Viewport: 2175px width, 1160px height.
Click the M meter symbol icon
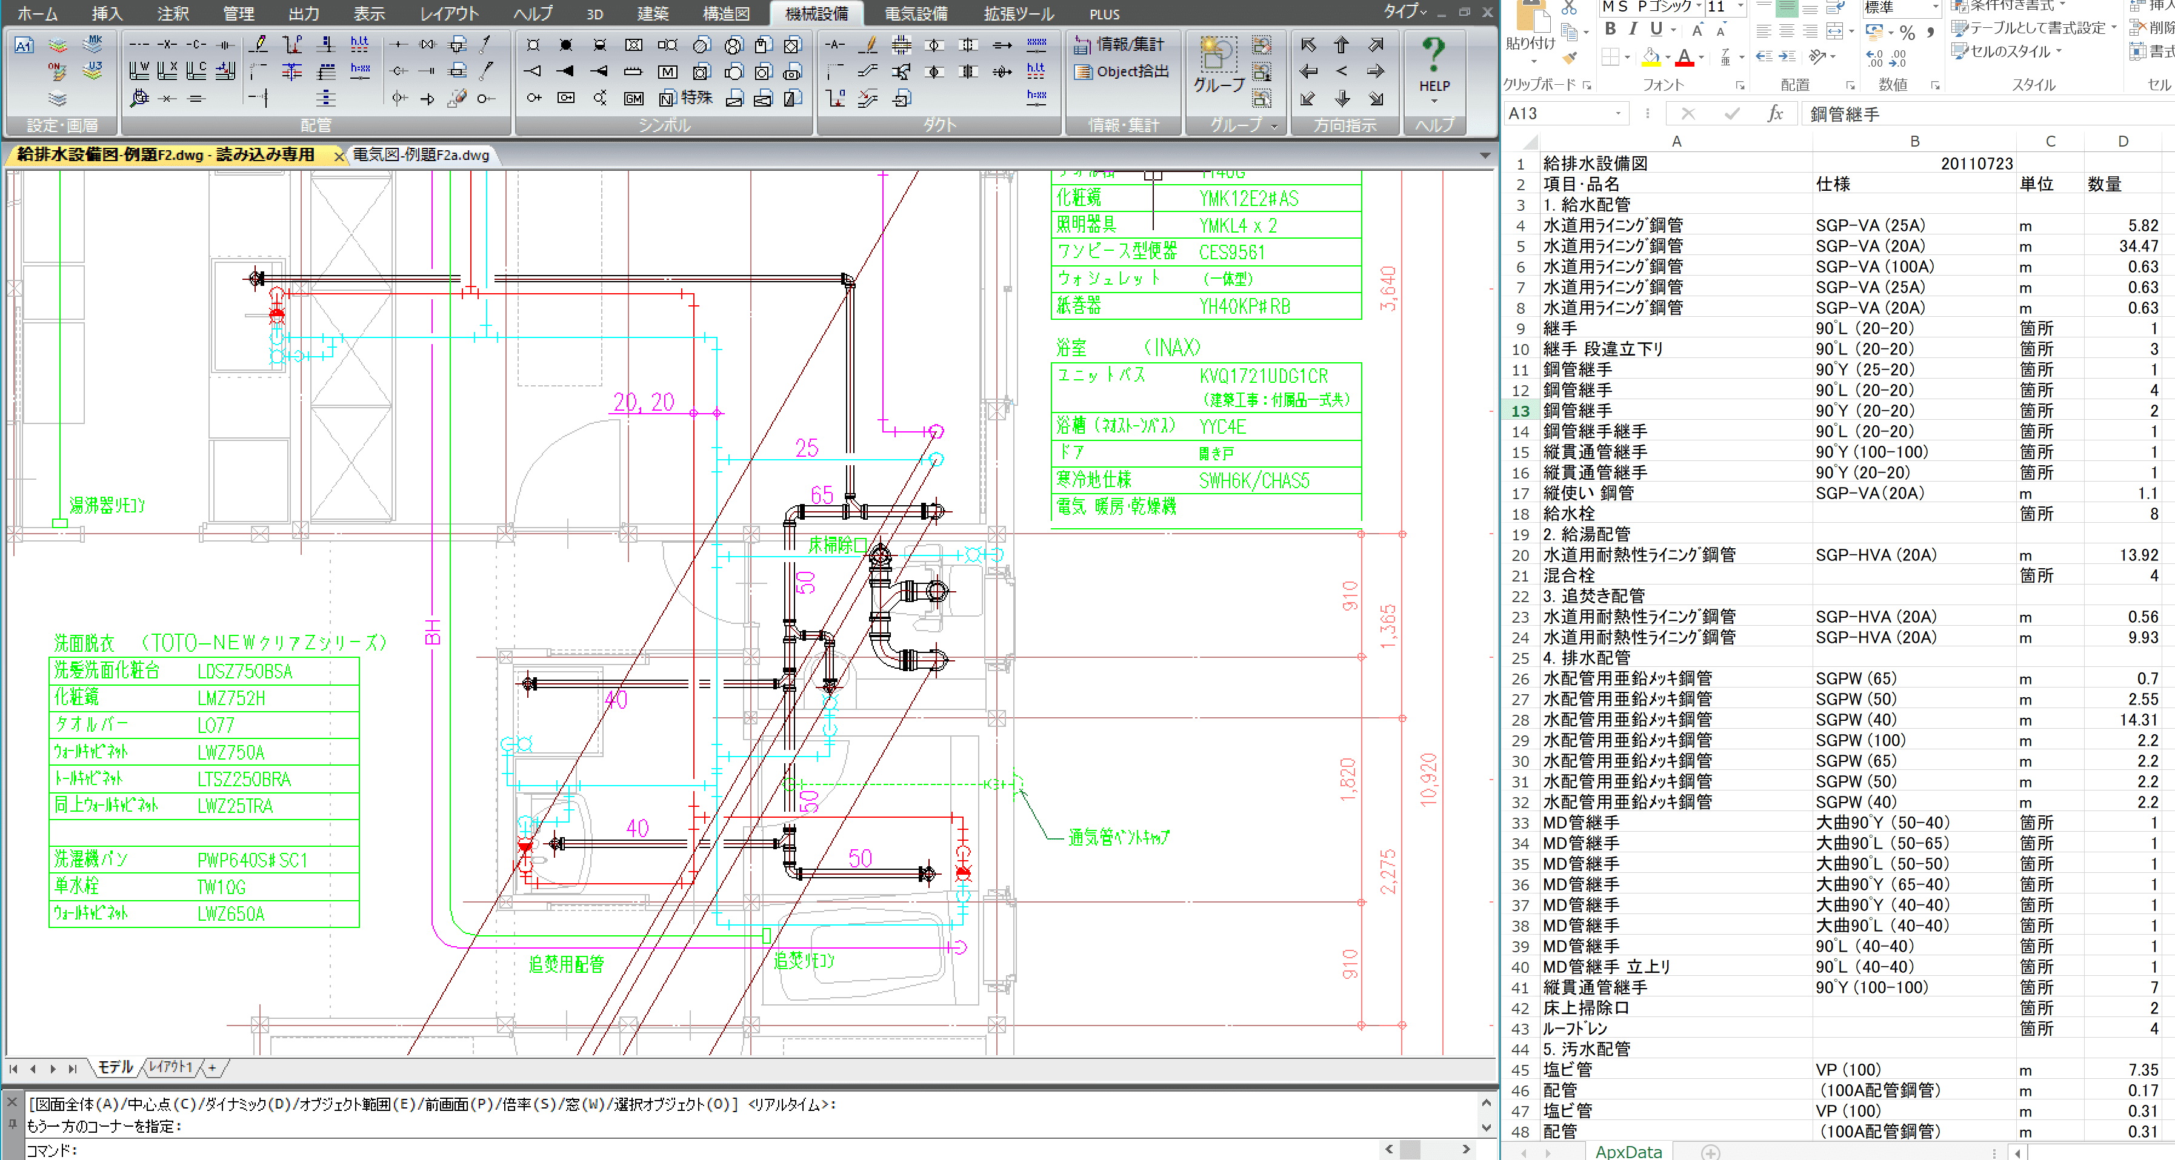[x=667, y=71]
